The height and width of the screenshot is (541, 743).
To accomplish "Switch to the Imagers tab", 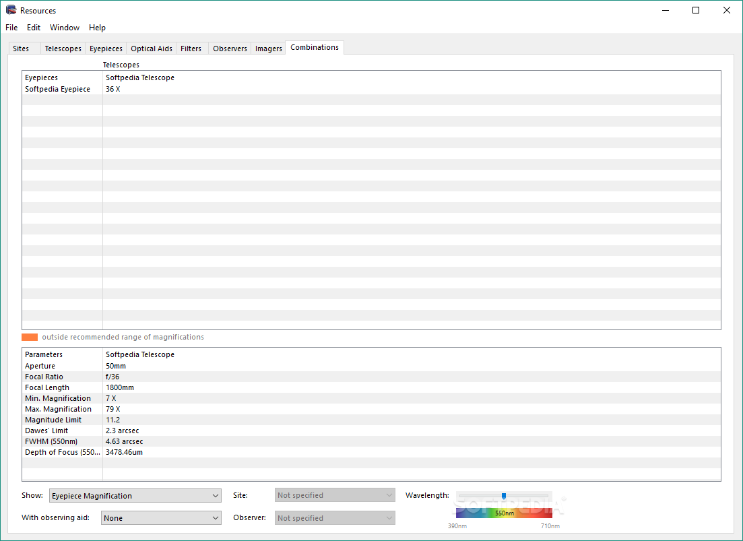I will (268, 49).
